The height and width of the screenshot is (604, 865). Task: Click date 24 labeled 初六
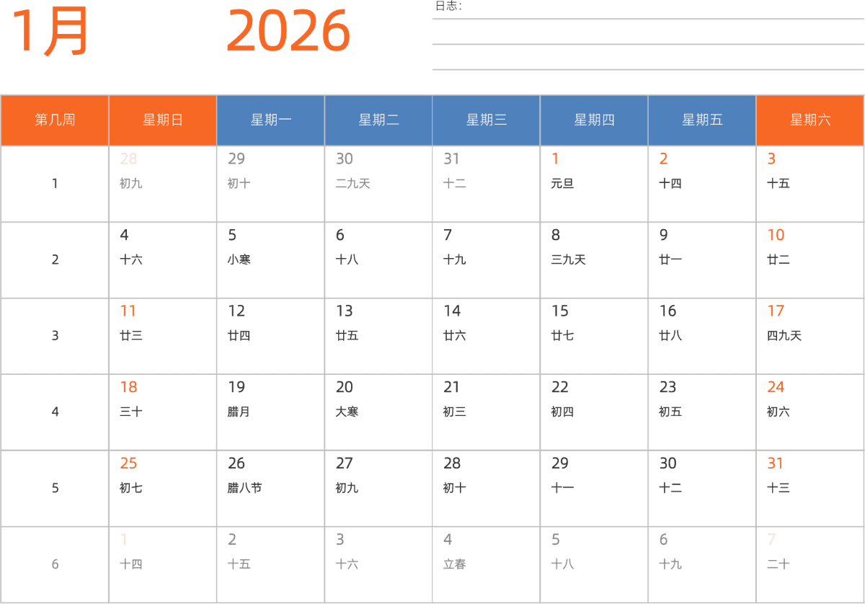810,412
